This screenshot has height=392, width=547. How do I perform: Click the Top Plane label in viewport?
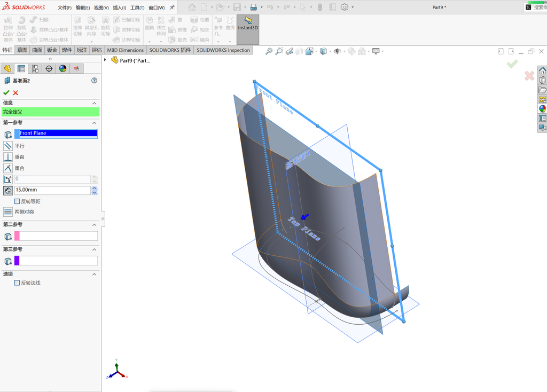[304, 229]
